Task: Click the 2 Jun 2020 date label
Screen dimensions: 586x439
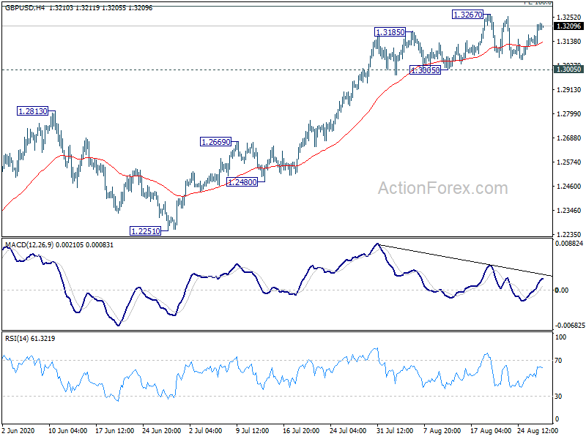Action: [19, 432]
